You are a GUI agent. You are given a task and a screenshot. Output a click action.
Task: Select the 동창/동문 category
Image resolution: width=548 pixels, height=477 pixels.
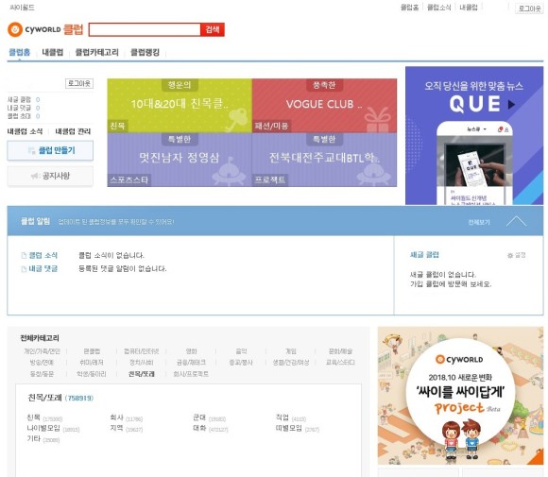(42, 374)
